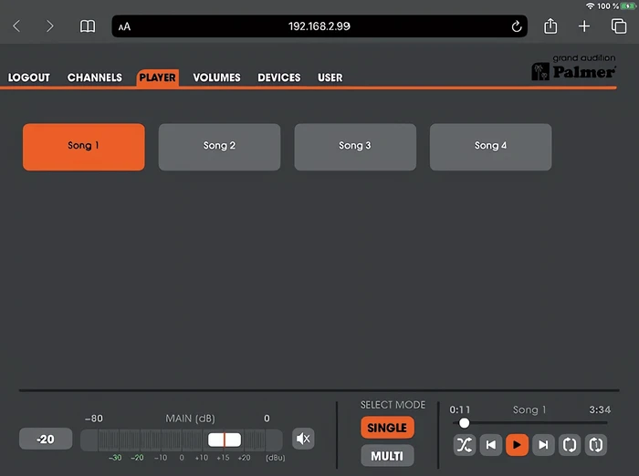The image size is (639, 476).
Task: Select SINGLE mode
Action: [387, 428]
